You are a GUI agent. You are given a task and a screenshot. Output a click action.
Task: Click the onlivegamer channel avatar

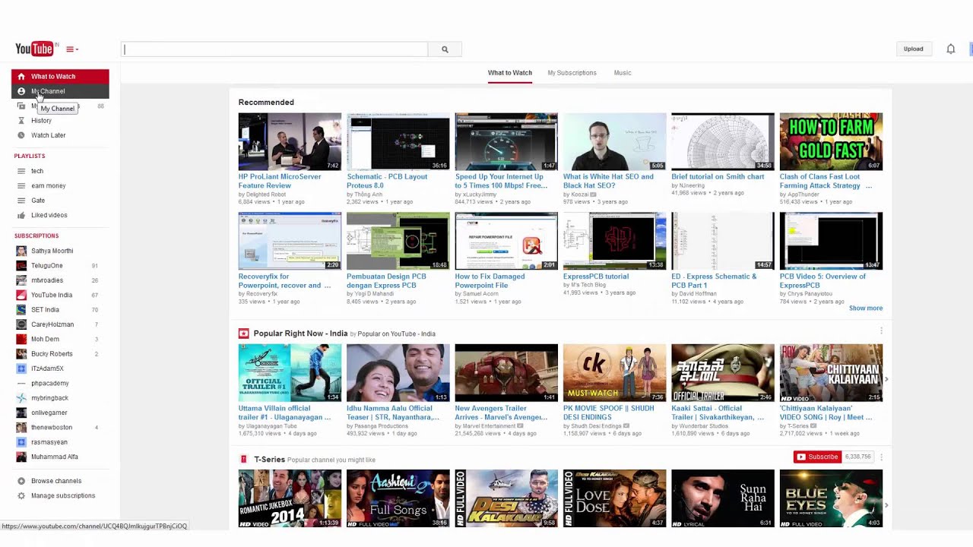pyautogui.click(x=21, y=413)
